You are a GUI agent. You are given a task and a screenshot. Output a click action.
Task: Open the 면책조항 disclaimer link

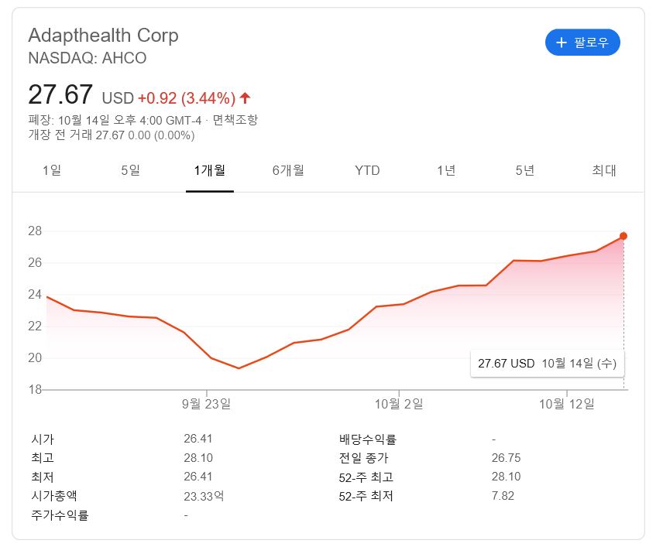point(235,121)
